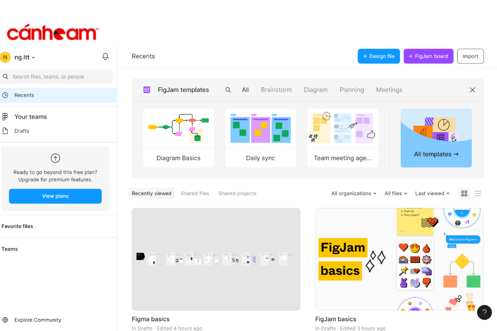This screenshot has width=497, height=331.
Task: Select Recents in the sidebar
Action: tap(58, 95)
